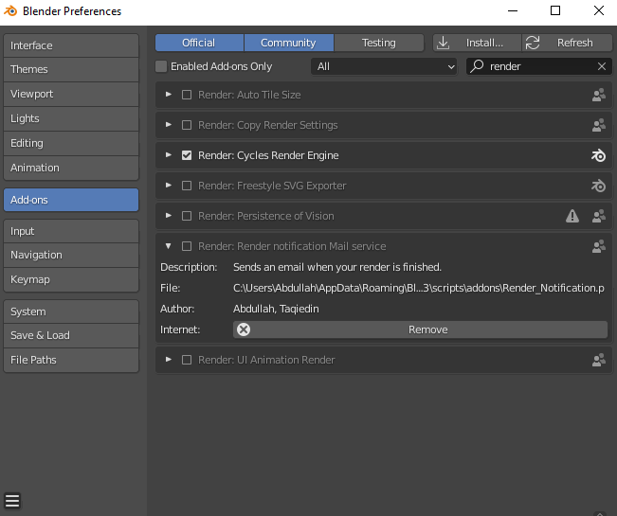The image size is (617, 516).
Task: Click community icon on UI Animation Render row
Action: click(x=598, y=360)
